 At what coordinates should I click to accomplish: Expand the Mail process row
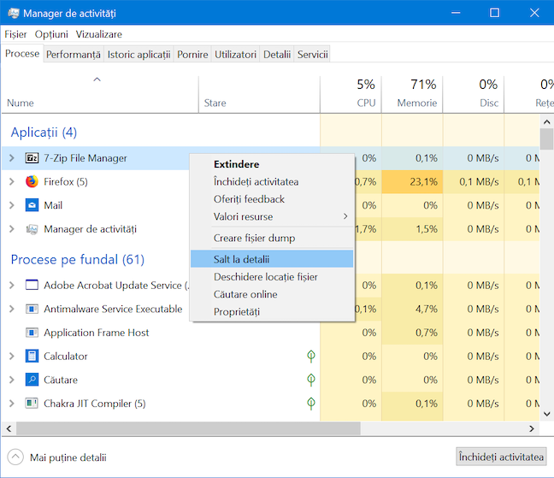pyautogui.click(x=12, y=205)
